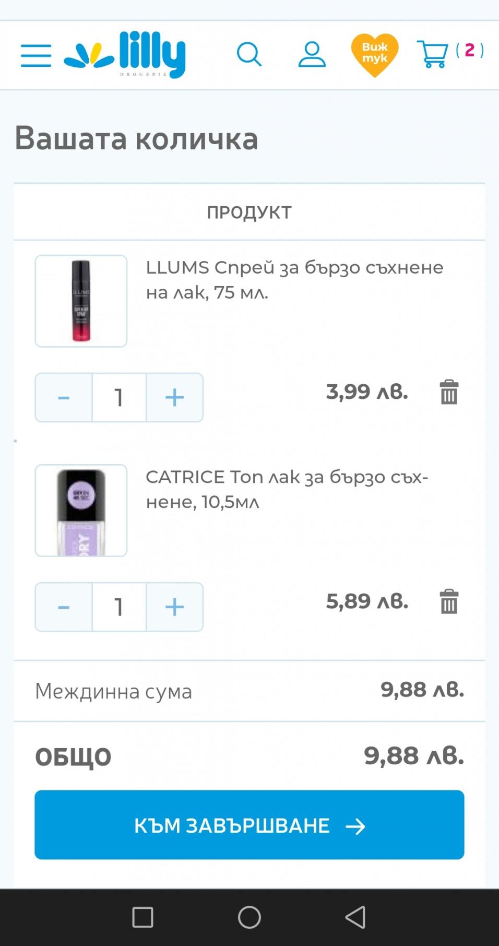Click the LLUMS spray quantity field

[x=119, y=398]
